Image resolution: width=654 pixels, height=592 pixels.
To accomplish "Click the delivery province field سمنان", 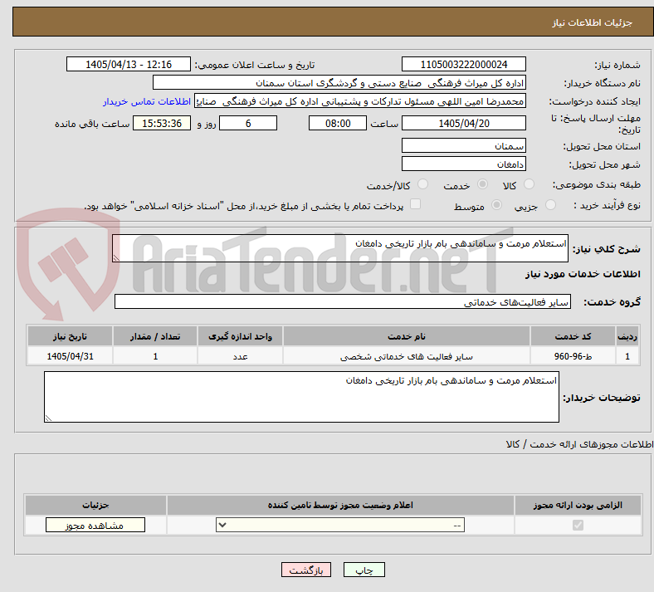I will [x=463, y=145].
